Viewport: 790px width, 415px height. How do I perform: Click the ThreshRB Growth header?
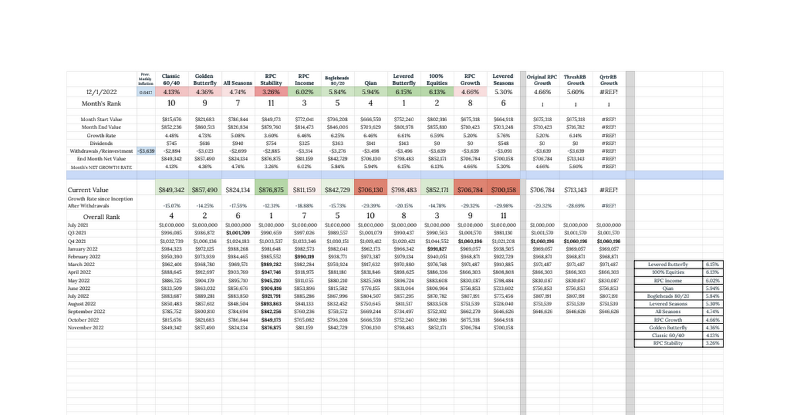click(575, 80)
